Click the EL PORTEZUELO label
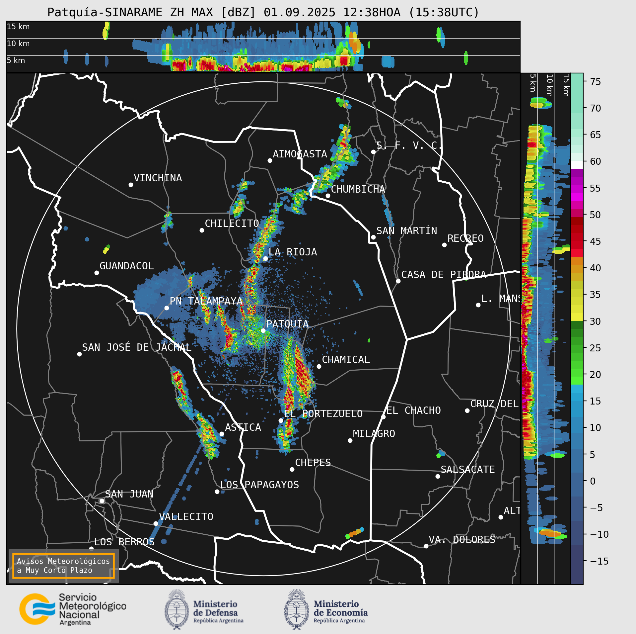 click(323, 414)
